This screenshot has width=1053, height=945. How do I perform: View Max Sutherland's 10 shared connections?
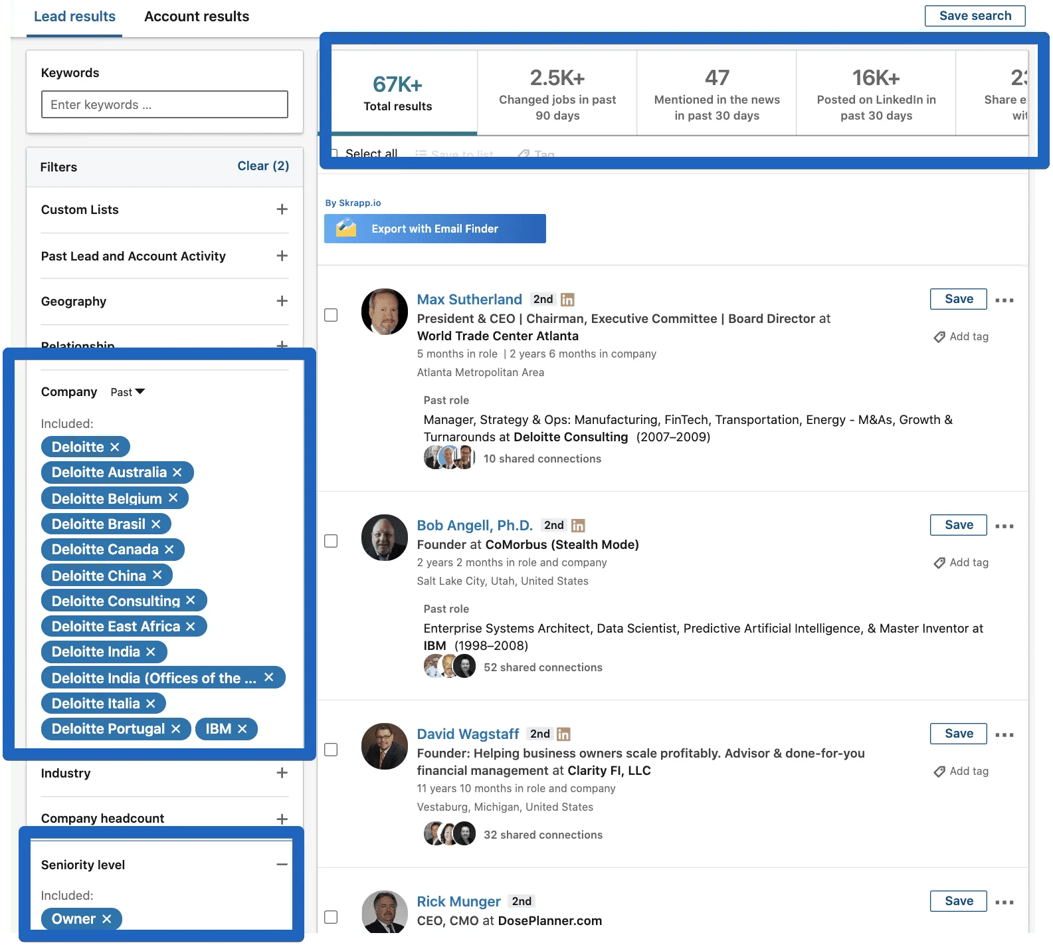[x=541, y=459]
